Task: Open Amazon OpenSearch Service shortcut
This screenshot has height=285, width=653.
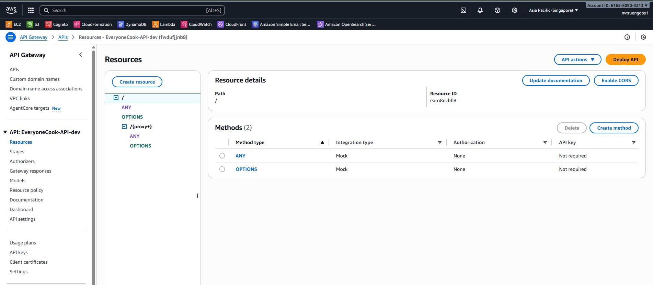Action: click(x=346, y=24)
